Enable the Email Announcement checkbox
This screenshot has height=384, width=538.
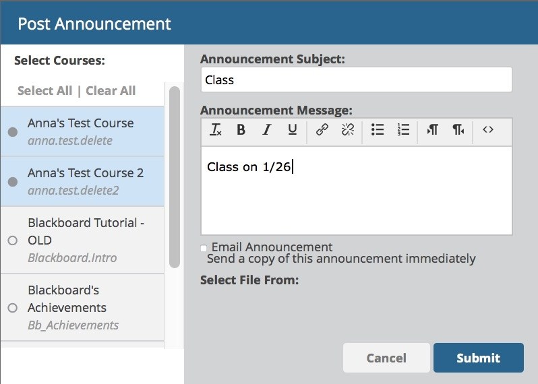click(x=204, y=248)
